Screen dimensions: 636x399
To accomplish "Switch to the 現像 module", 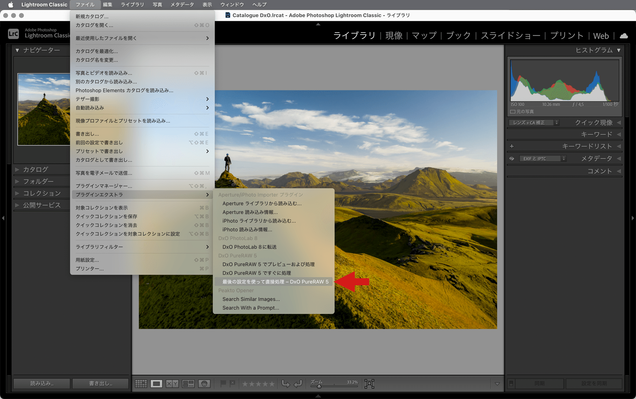I will point(394,36).
